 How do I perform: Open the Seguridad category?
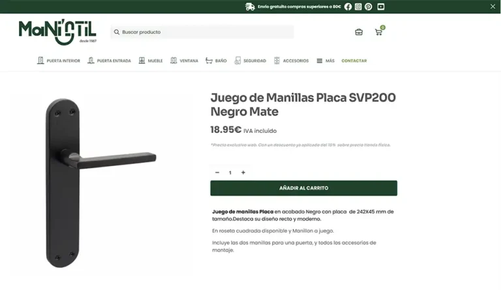[250, 61]
